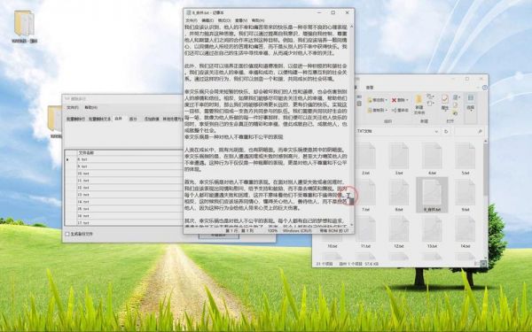The height and width of the screenshot is (332, 532).
Task: Select file 13.txt in Explorer
Action: click(x=432, y=232)
